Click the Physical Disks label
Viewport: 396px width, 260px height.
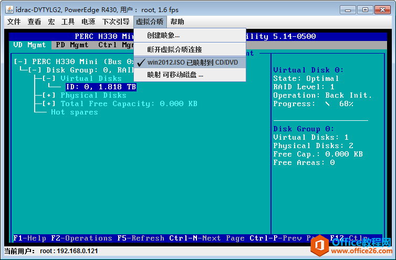point(93,95)
